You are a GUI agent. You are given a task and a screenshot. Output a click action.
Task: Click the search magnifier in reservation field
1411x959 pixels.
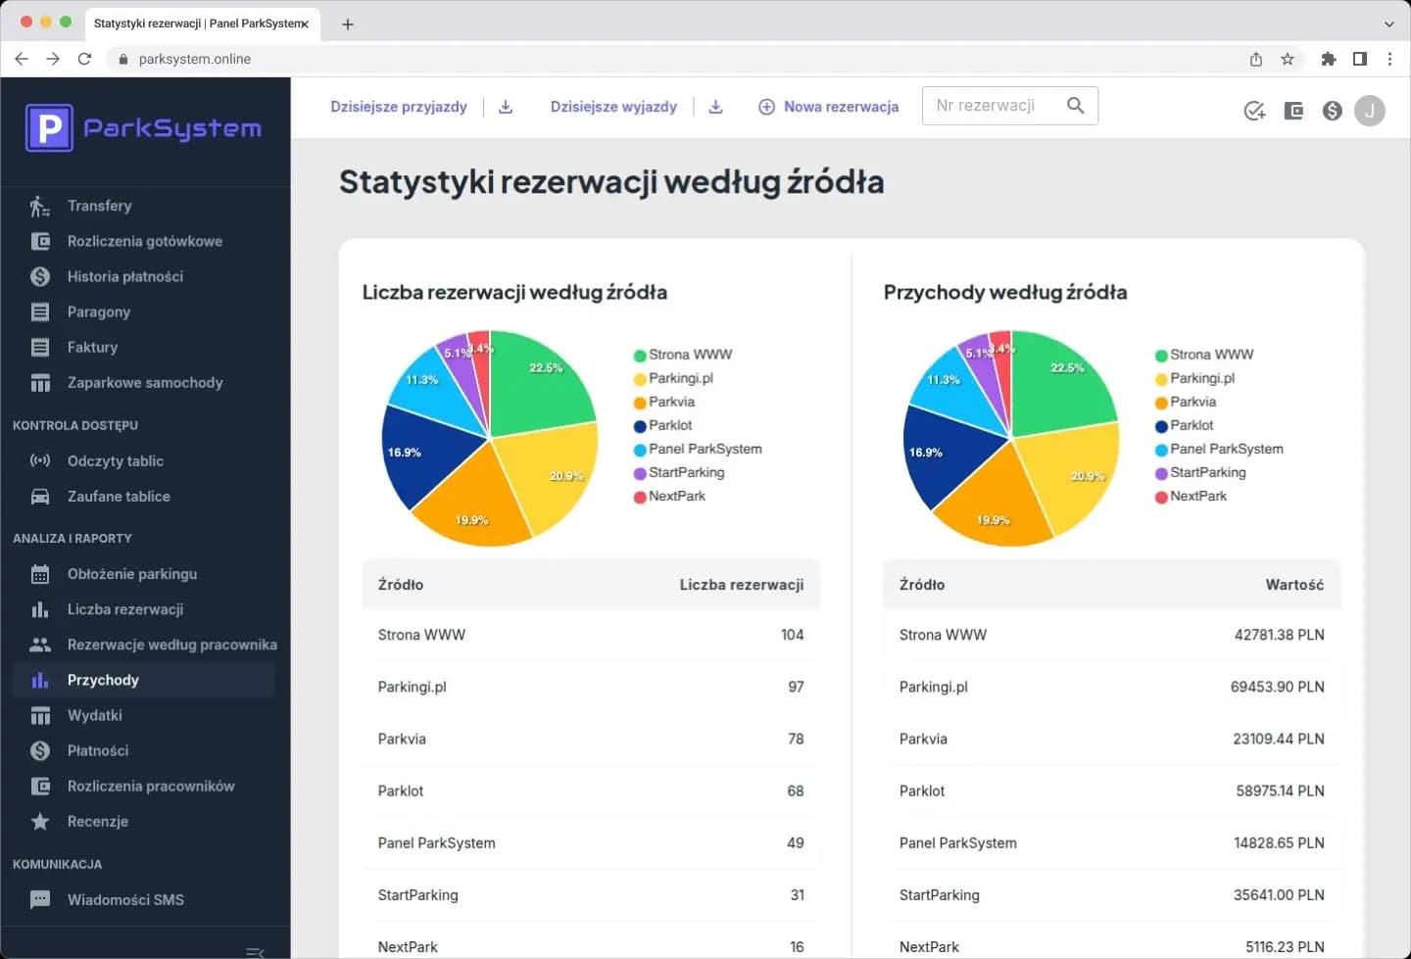point(1075,105)
